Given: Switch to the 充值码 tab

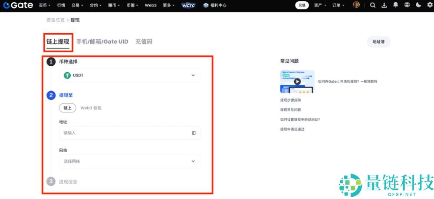Looking at the screenshot, I should pyautogui.click(x=144, y=42).
